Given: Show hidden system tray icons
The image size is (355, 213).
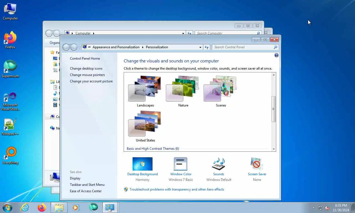Looking at the screenshot, I should [x=314, y=208].
